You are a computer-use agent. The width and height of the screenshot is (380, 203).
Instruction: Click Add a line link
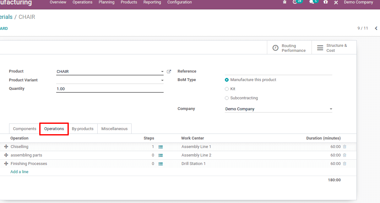(x=19, y=172)
